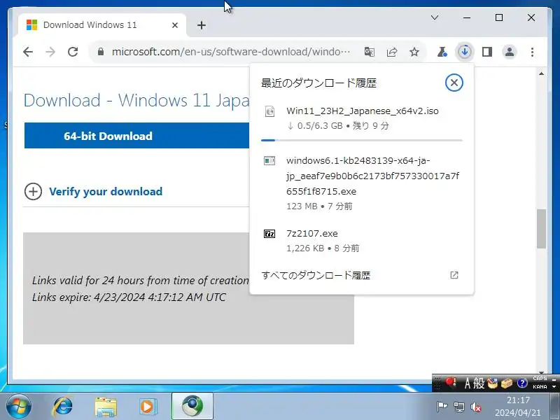Click the scrollbar up arrow
Image resolution: width=560 pixels, height=420 pixels.
pos(541,73)
